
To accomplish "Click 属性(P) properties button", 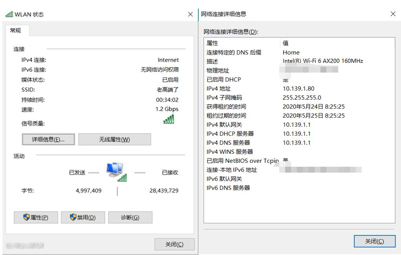I will [36, 217].
